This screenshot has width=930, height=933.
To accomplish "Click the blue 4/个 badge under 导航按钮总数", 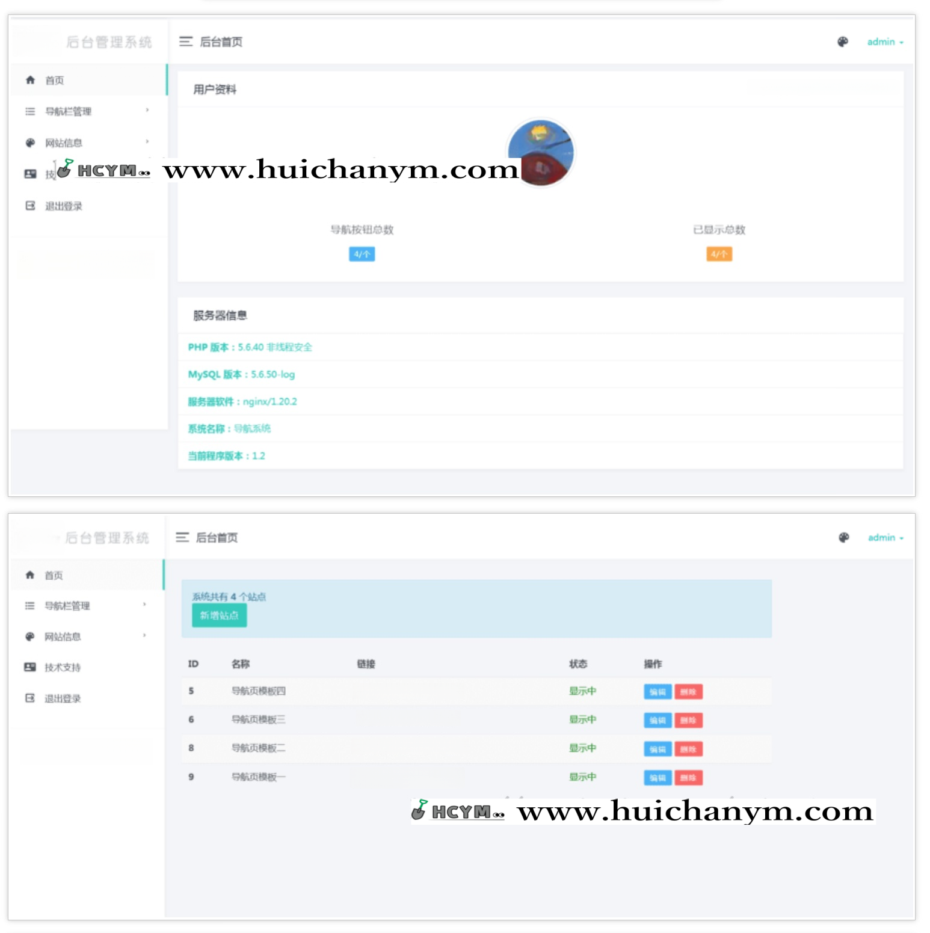I will 362,254.
